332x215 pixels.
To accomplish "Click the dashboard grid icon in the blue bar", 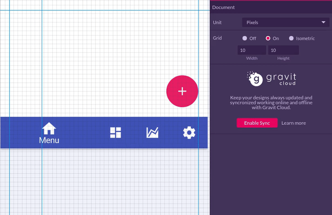I will tap(116, 133).
